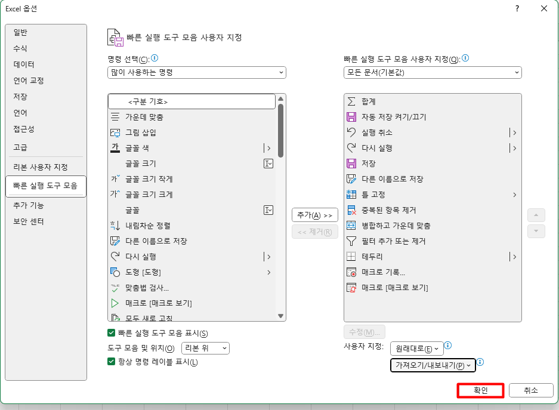Image resolution: width=559 pixels, height=410 pixels.
Task: Select the 도형 [도형] icon
Action: [115, 272]
